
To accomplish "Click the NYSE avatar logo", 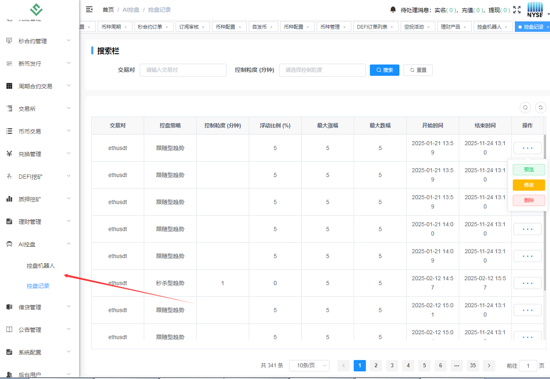I will click(535, 9).
